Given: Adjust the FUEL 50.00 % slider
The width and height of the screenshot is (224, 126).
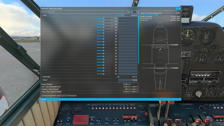Looking at the screenshot, I should pos(123,15).
